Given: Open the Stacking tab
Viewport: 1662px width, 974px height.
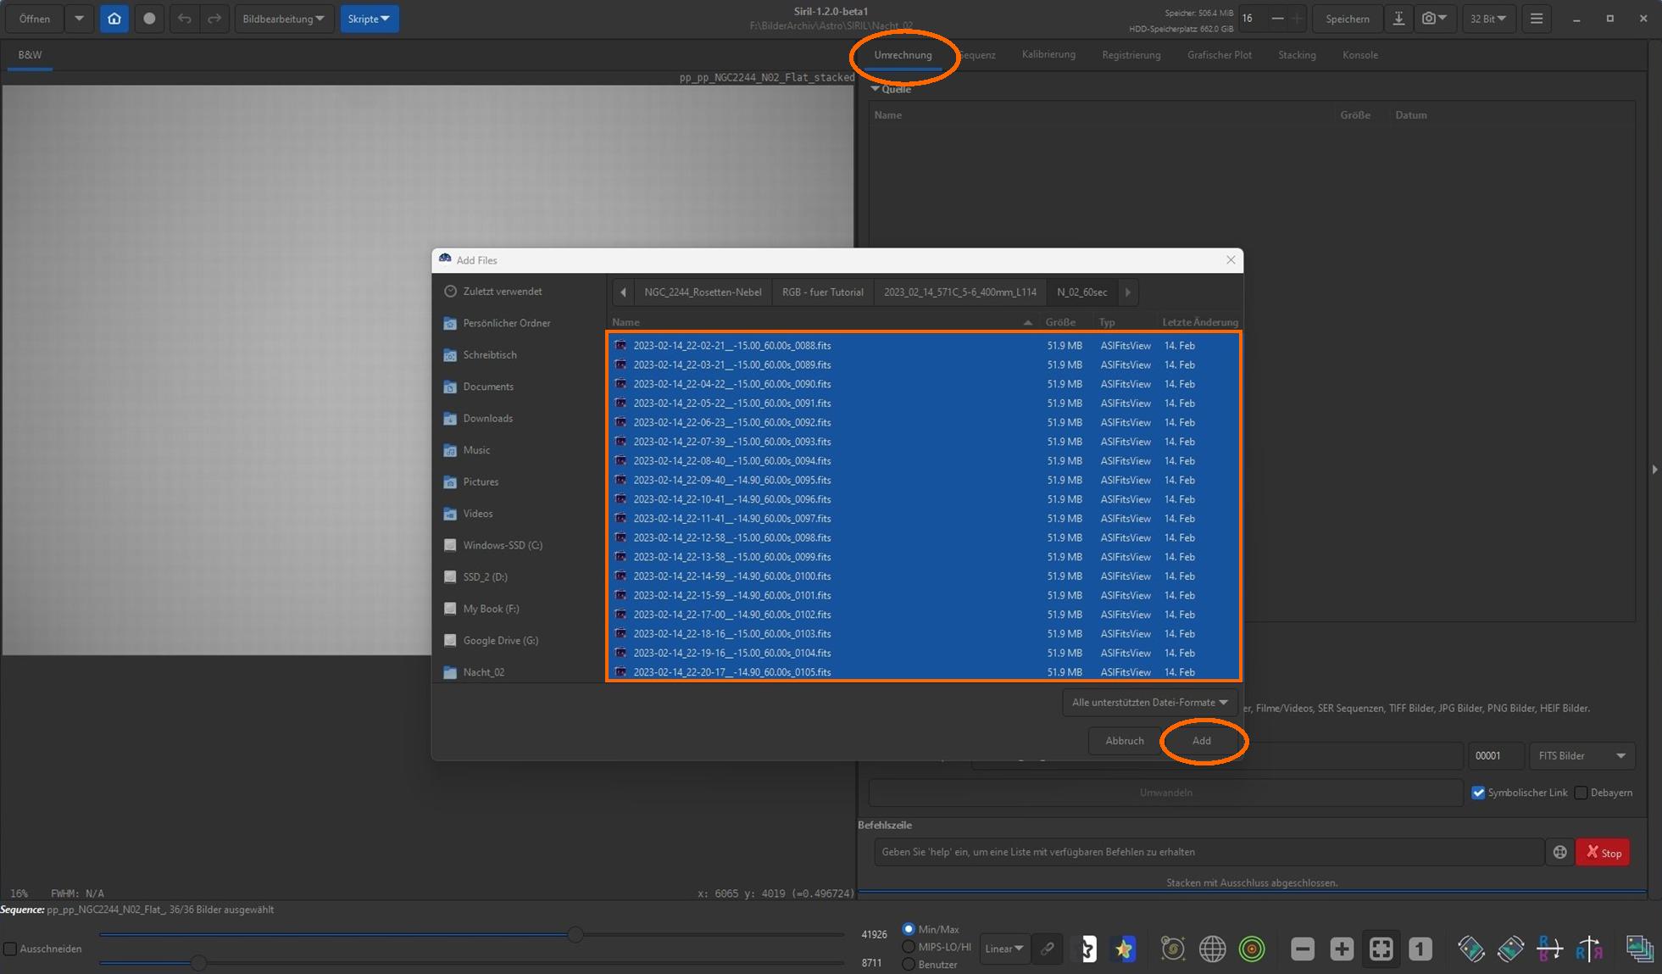Looking at the screenshot, I should [1297, 55].
